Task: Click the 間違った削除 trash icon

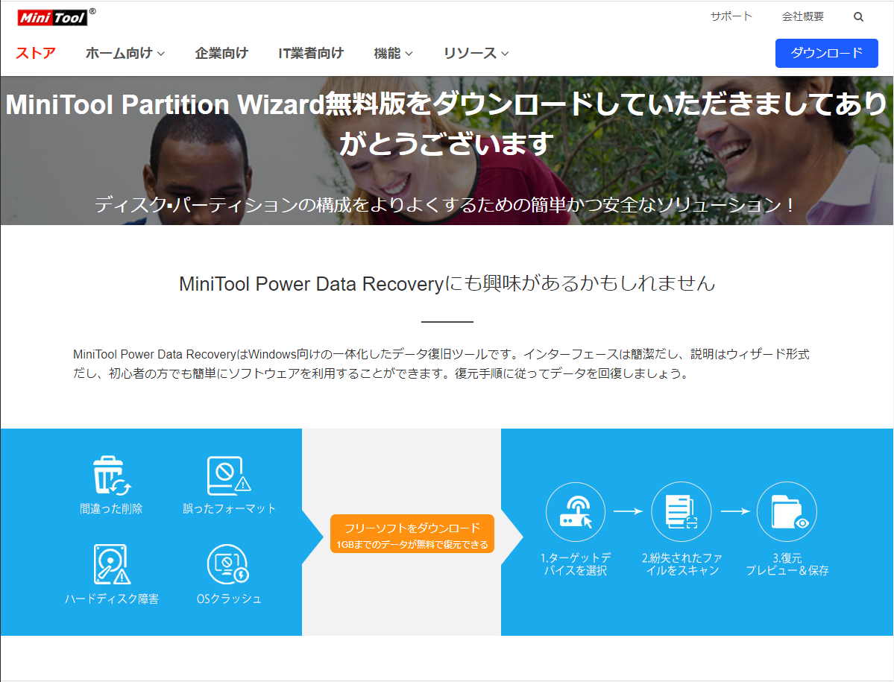Action: 112,476
